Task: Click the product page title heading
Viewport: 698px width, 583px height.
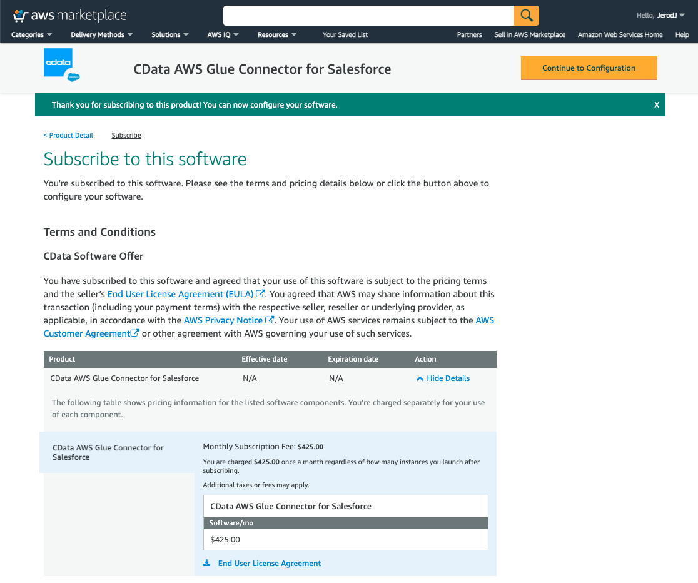Action: click(x=262, y=69)
